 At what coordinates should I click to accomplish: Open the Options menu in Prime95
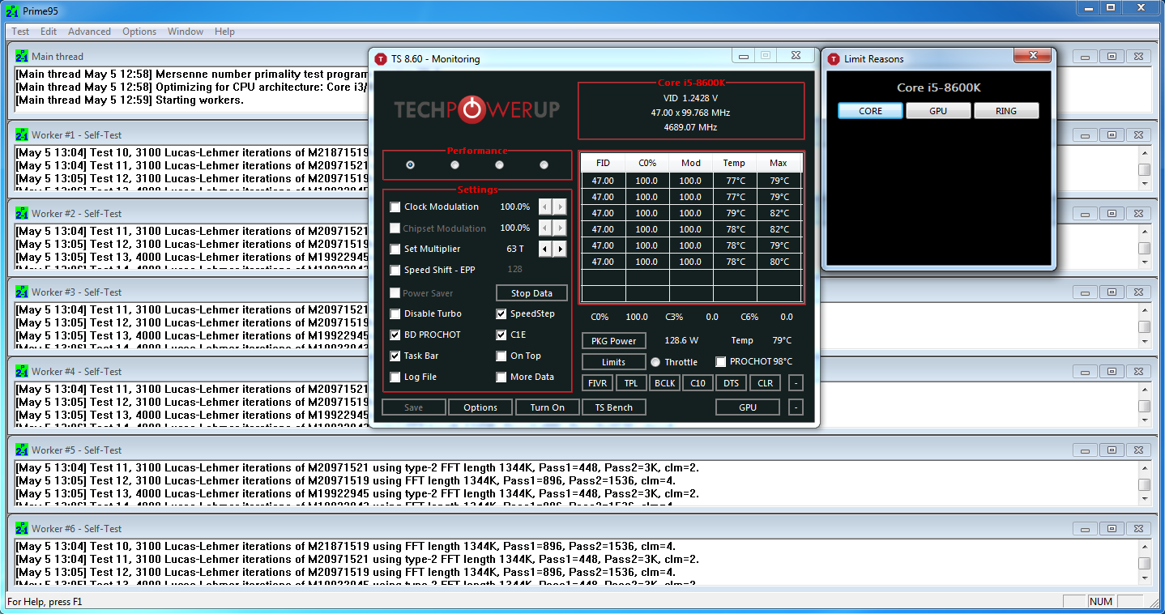pos(139,32)
